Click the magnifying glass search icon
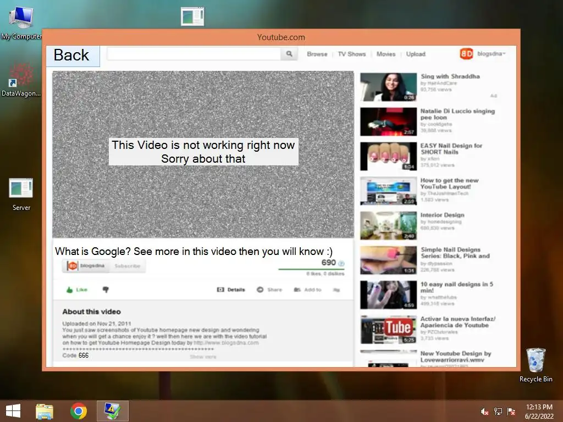The image size is (563, 422). click(x=289, y=54)
